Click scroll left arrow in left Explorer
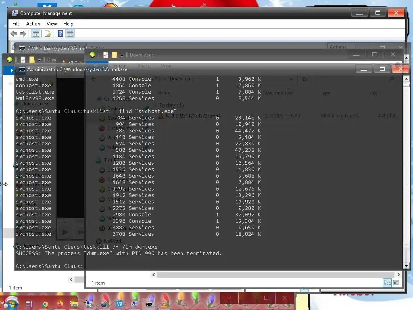The height and width of the screenshot is (310, 413). pos(71,279)
